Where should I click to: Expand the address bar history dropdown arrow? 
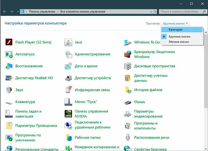[151, 12]
